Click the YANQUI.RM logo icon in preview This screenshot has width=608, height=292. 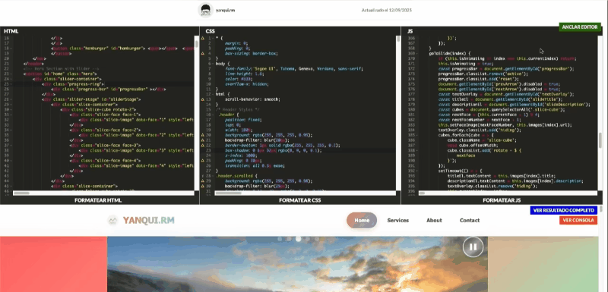(x=112, y=220)
